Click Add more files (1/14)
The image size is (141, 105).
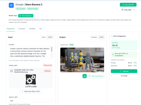31,91
